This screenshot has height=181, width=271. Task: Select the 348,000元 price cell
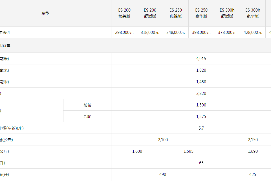176,32
